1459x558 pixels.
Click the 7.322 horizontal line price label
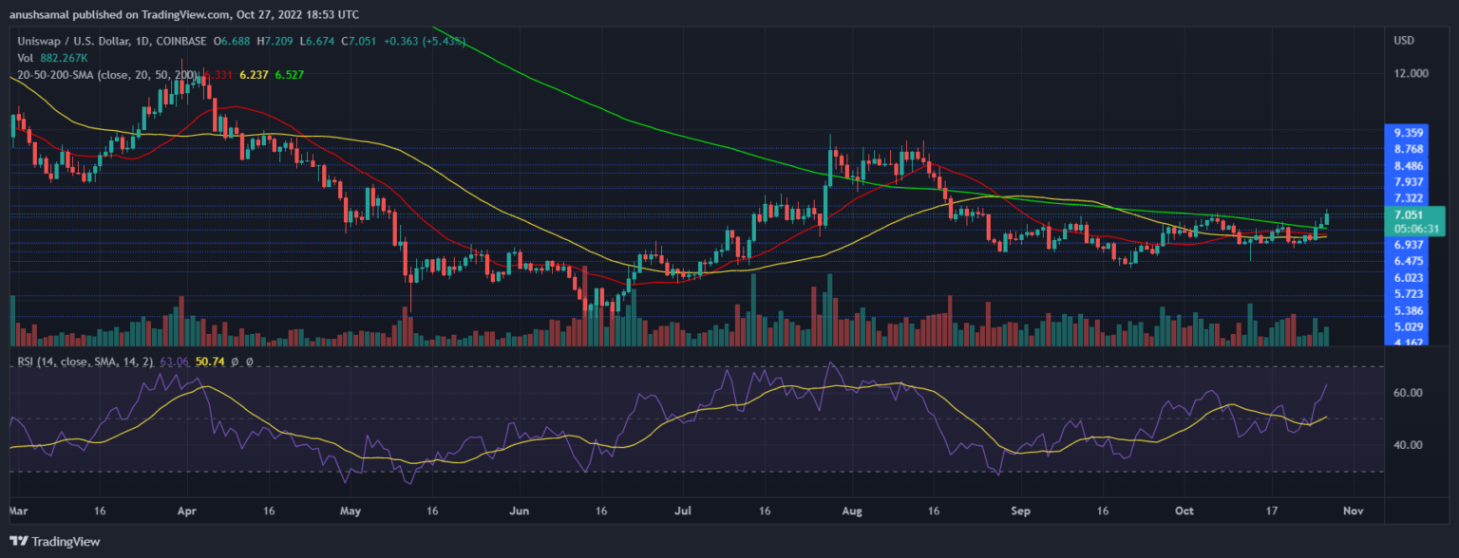[1409, 197]
